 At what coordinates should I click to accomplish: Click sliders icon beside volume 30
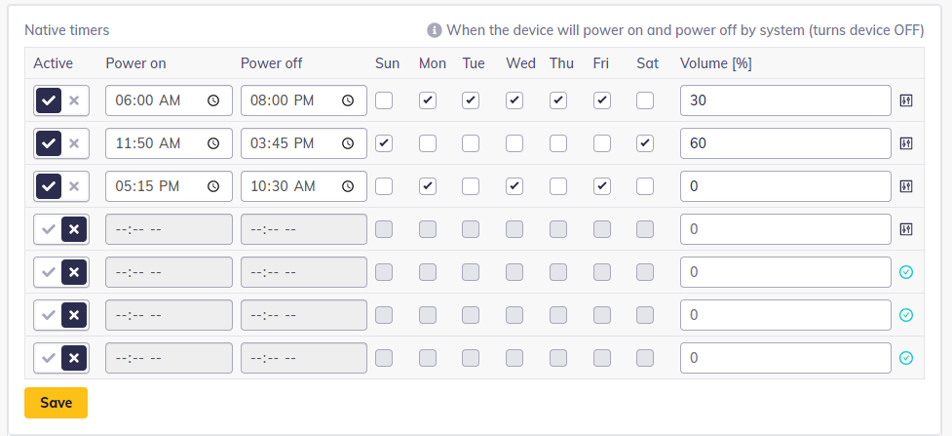tap(905, 100)
